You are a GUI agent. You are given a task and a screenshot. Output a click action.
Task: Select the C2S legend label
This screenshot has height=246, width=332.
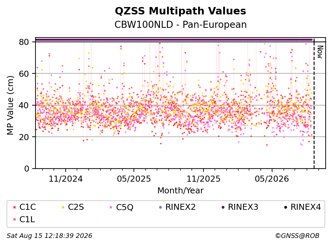click(x=76, y=207)
